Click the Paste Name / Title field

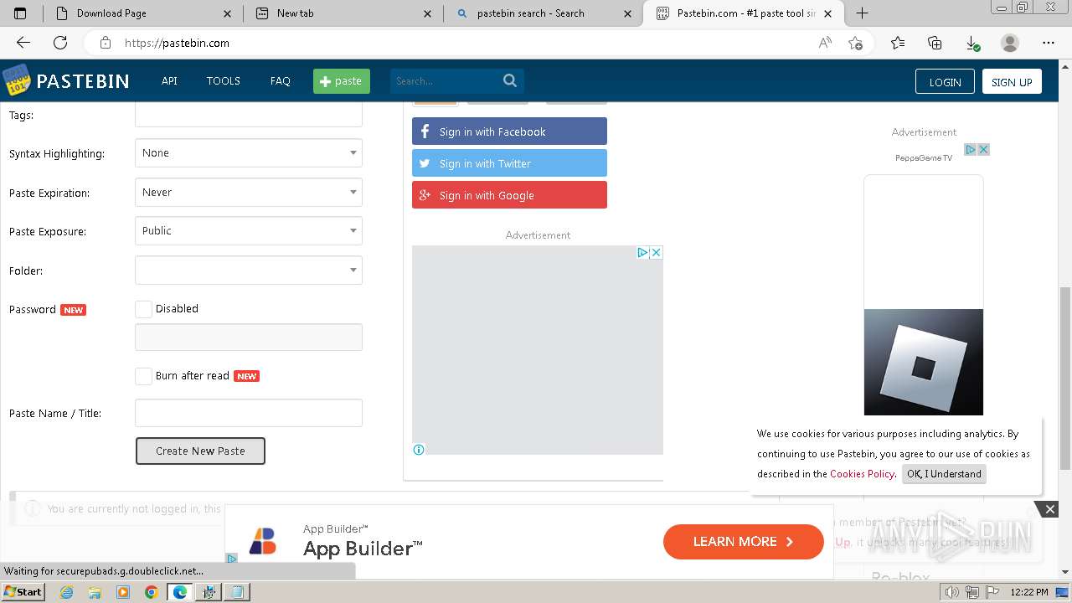249,413
